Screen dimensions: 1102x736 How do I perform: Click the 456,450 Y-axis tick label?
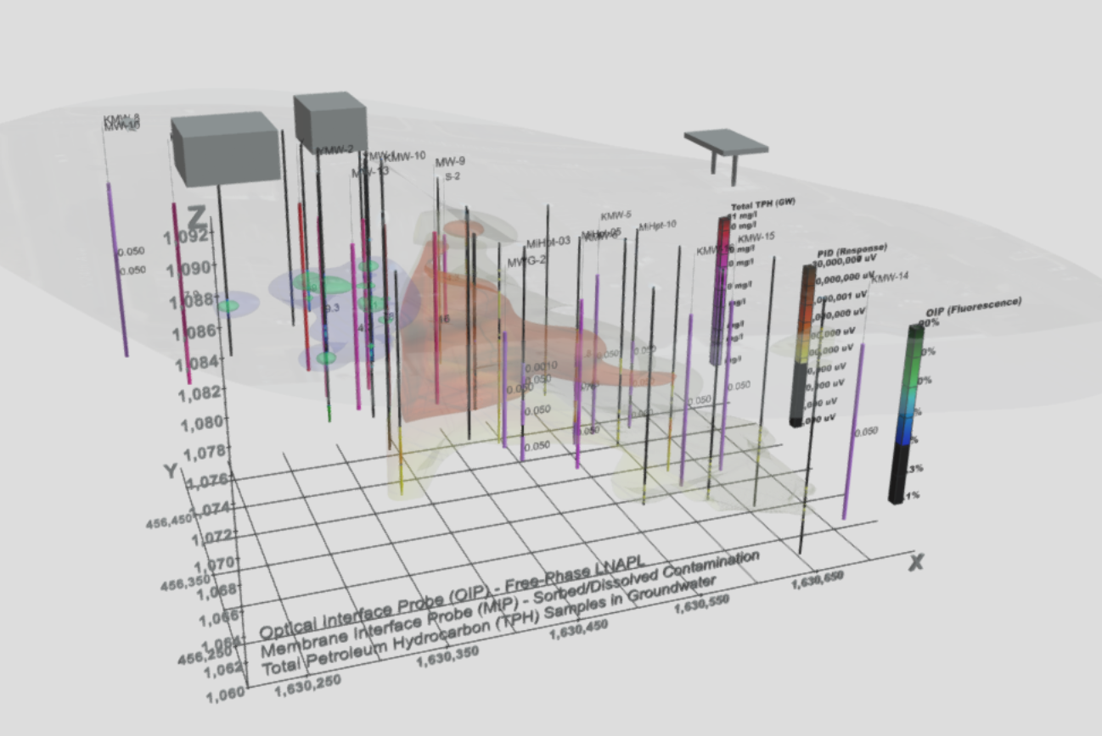pos(169,523)
